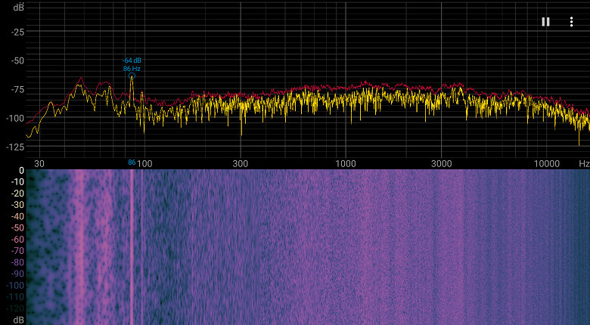This screenshot has height=325, width=590.
Task: Click the '10000' frequency axis label
Action: (547, 163)
